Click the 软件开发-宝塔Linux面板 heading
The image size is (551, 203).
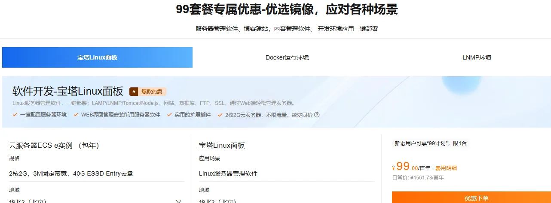68,91
